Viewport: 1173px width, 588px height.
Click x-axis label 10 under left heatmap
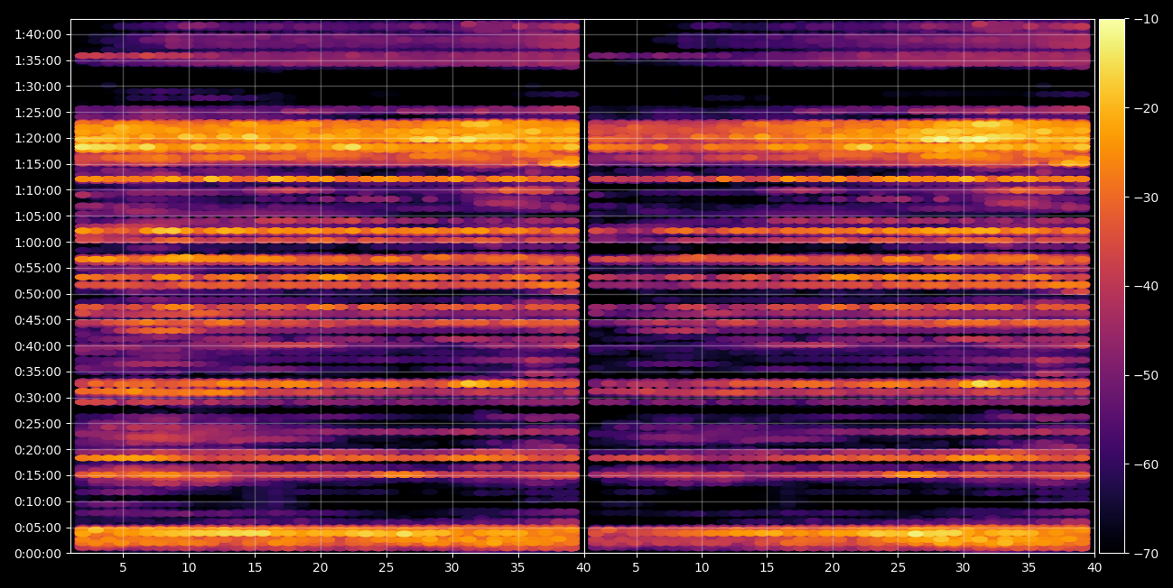tap(189, 567)
